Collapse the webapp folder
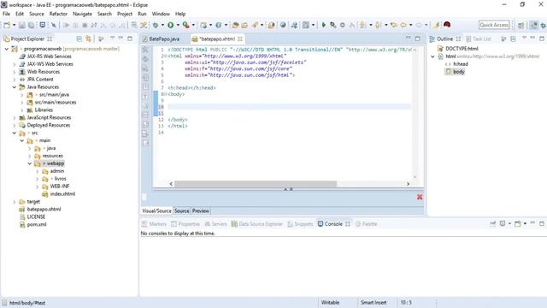Viewport: 547px width, 308px height. coord(30,163)
